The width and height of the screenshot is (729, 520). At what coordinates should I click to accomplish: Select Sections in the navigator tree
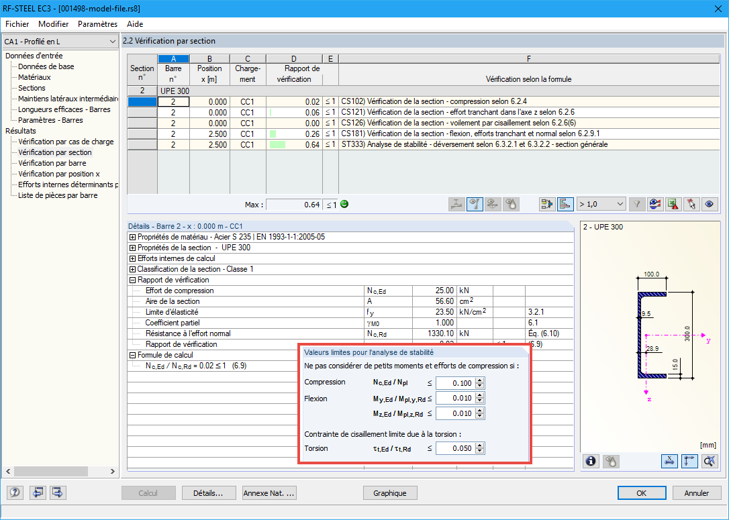tap(32, 88)
